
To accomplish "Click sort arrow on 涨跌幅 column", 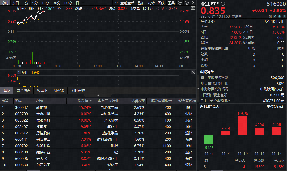I will coord(91,101).
